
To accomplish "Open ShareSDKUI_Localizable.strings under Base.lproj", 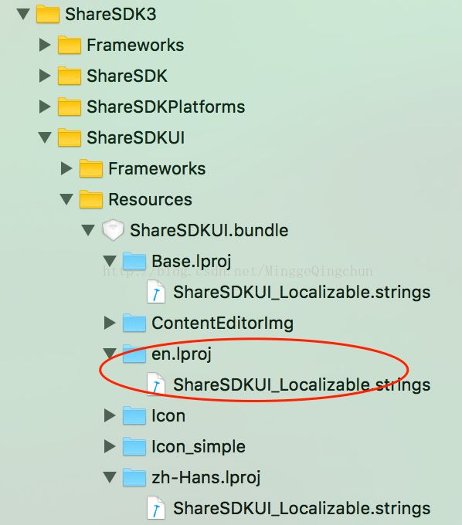I will pyautogui.click(x=302, y=293).
